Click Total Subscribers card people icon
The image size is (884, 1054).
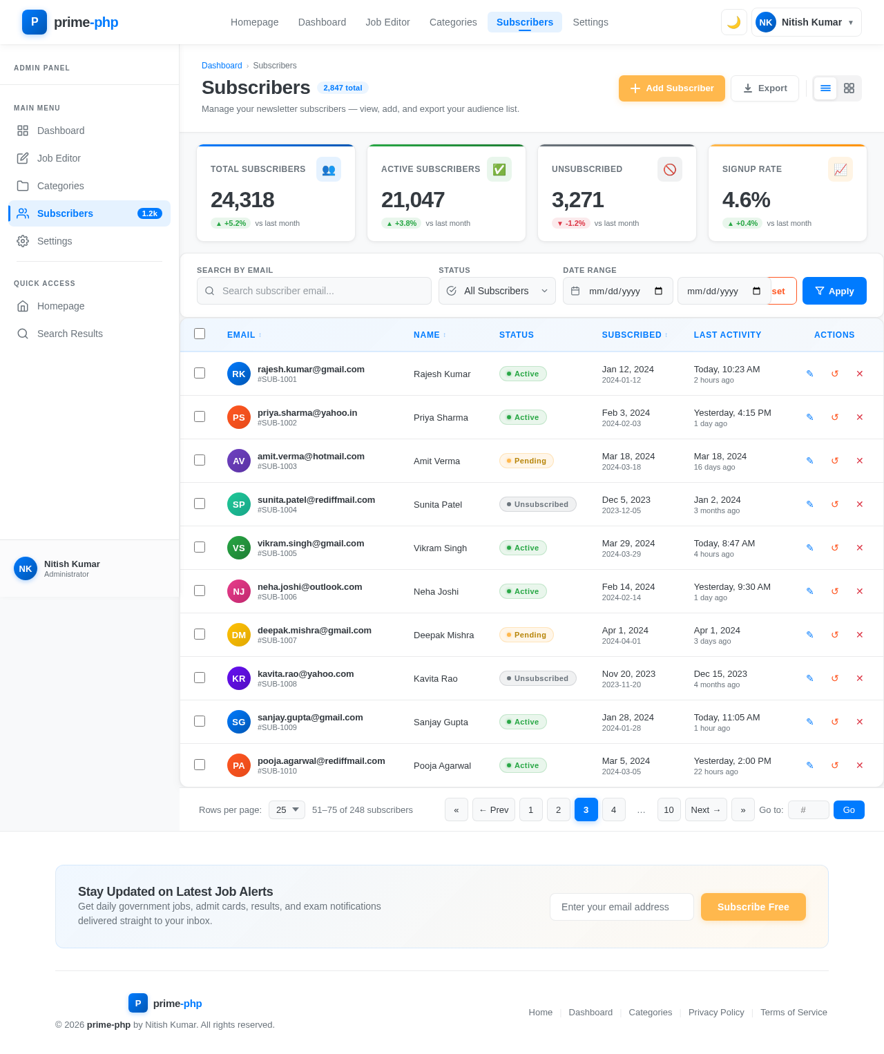pyautogui.click(x=329, y=169)
